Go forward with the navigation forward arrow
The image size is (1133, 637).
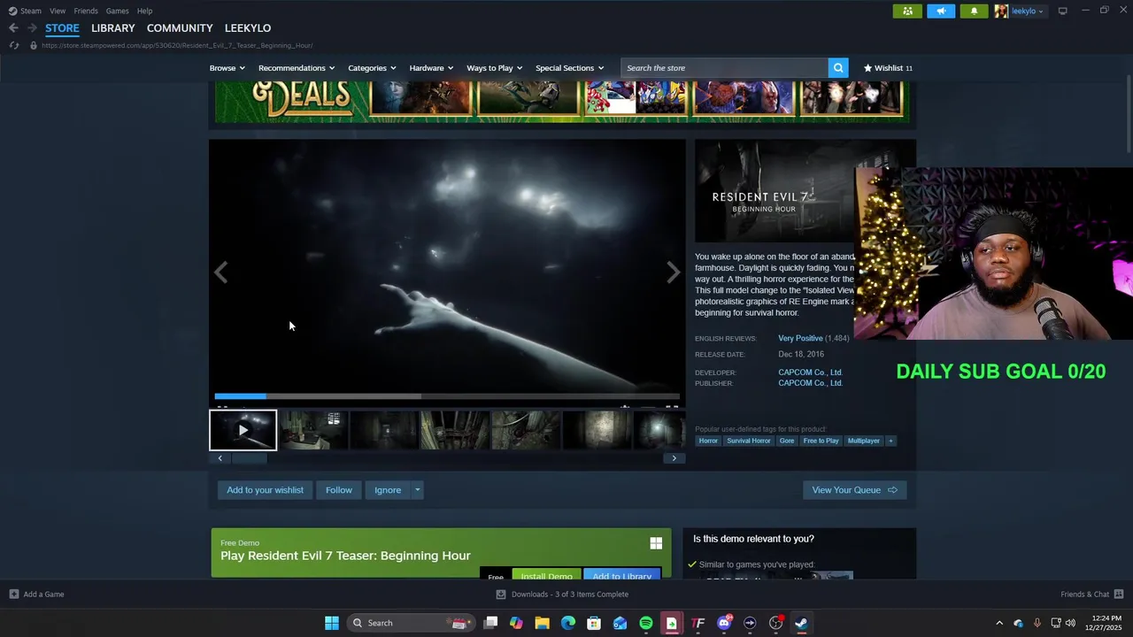click(x=32, y=28)
